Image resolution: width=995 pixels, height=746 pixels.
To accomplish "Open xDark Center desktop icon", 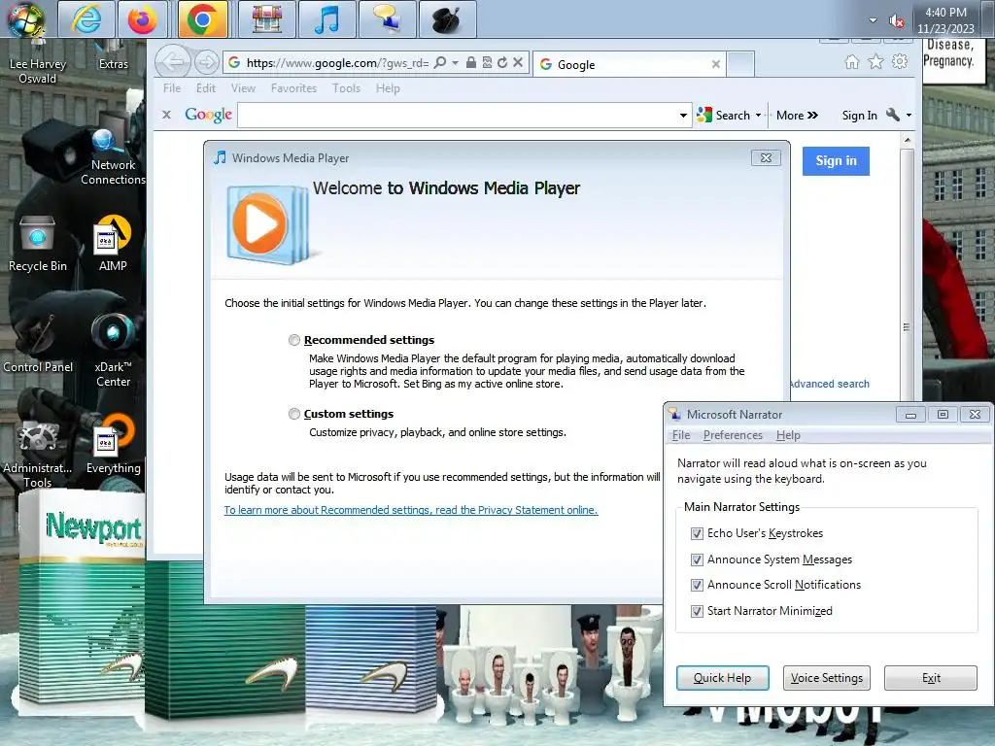I will [x=113, y=350].
